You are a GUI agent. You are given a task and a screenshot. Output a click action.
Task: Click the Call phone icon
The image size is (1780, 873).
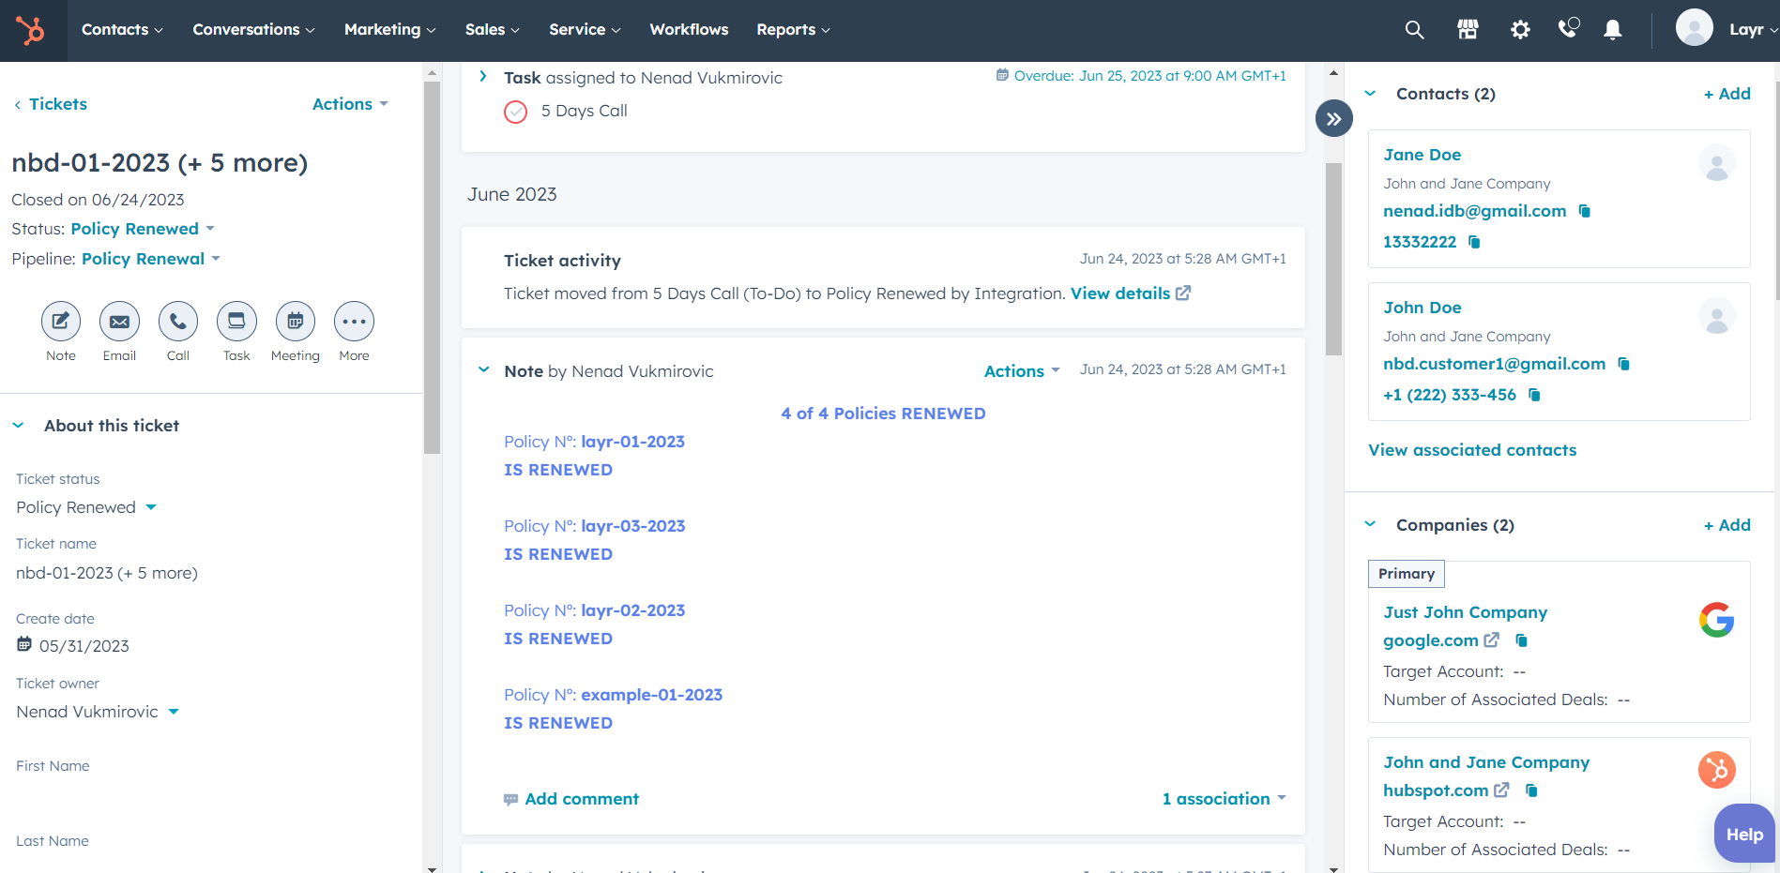[178, 322]
